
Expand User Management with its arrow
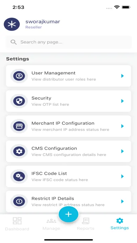pos(122,76)
